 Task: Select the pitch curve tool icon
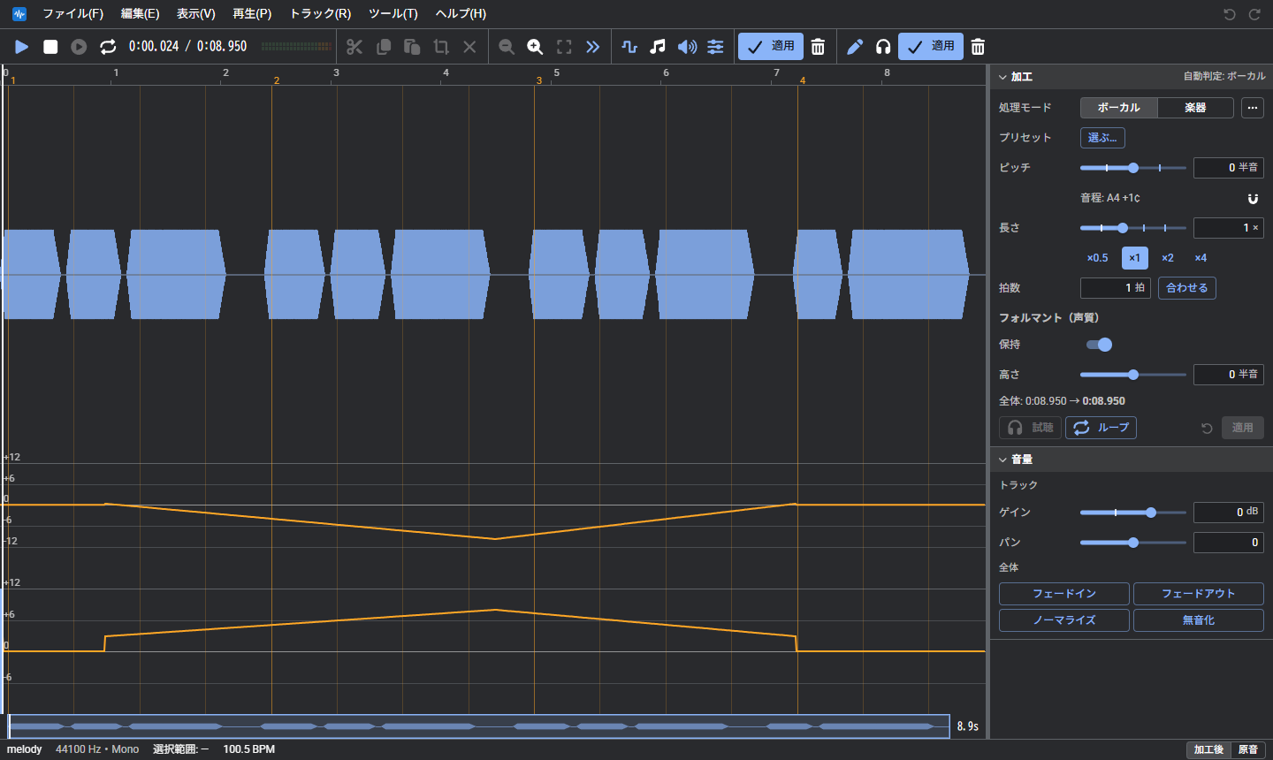click(x=629, y=47)
